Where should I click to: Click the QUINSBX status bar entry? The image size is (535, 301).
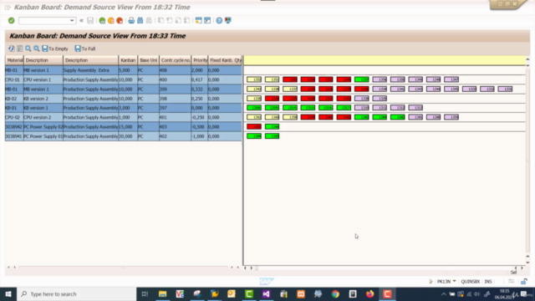pos(470,282)
